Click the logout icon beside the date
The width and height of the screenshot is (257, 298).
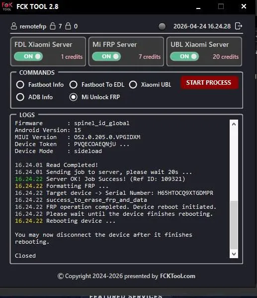click(239, 26)
